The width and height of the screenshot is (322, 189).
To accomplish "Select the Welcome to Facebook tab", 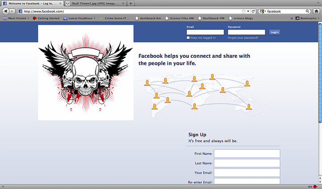I will 32,4.
